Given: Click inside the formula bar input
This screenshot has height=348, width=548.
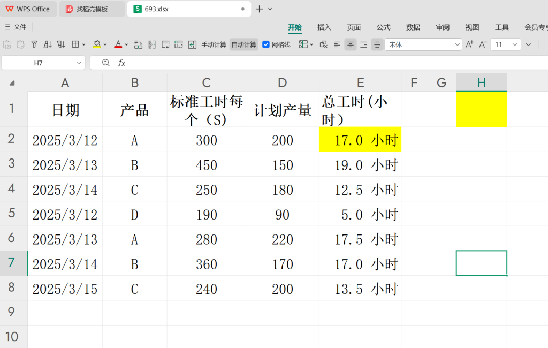Looking at the screenshot, I should [340, 63].
